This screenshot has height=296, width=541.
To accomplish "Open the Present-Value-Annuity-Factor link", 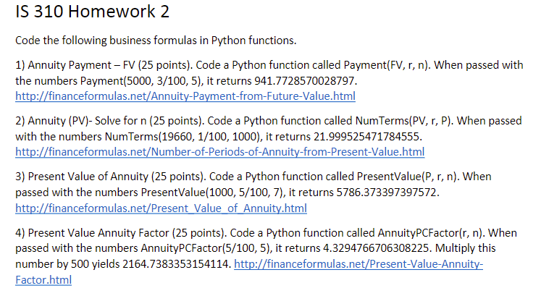I will [358, 264].
